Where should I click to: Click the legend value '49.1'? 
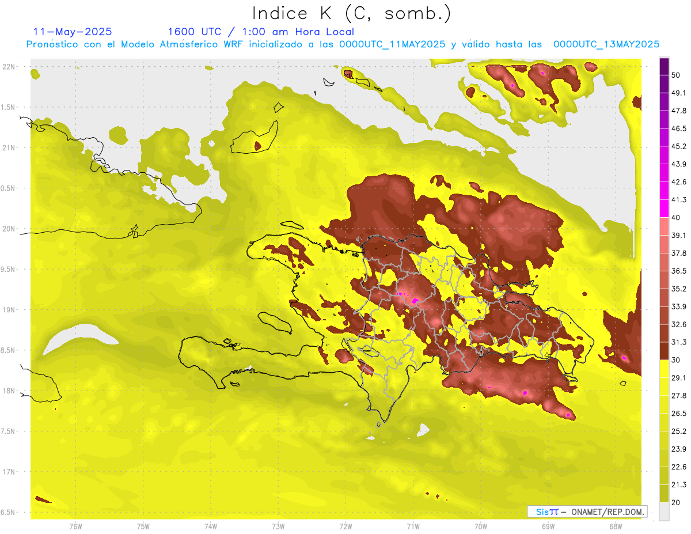coord(679,93)
